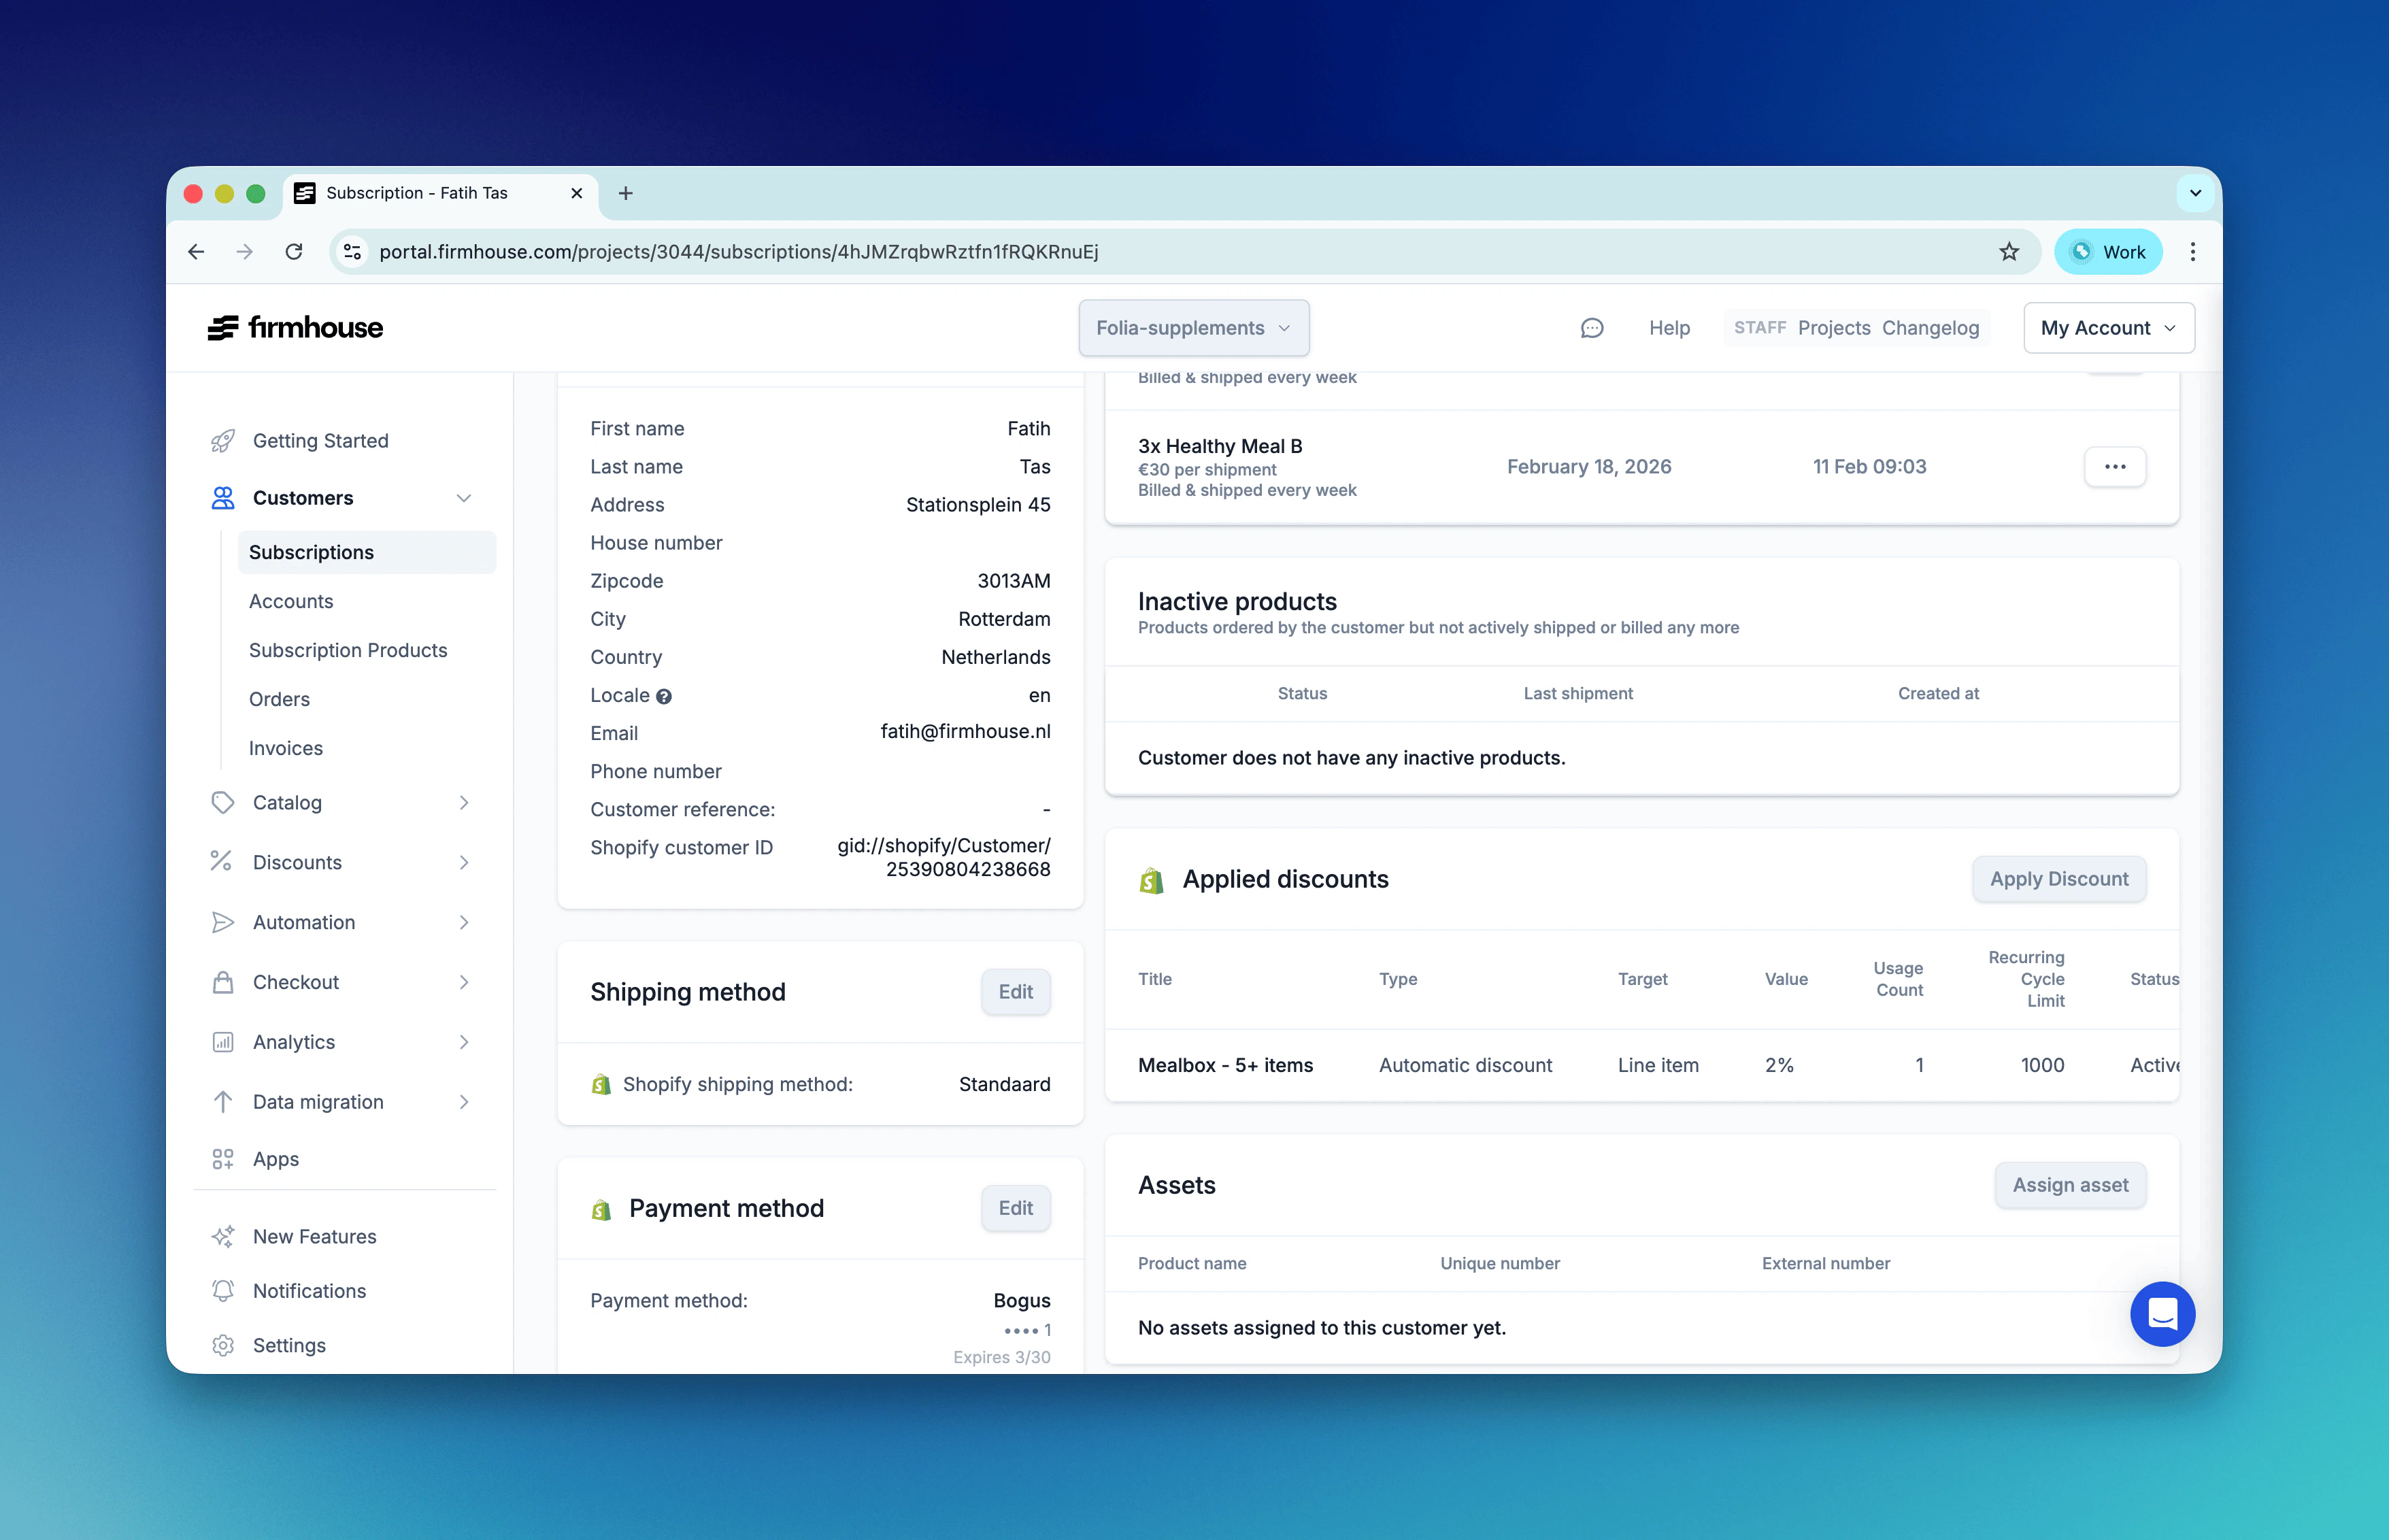The height and width of the screenshot is (1540, 2389).
Task: Click the Assign asset button
Action: (2070, 1185)
